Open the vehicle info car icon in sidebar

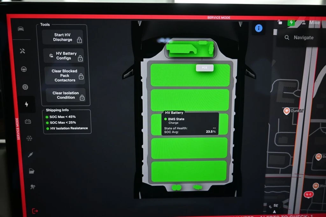click(21, 29)
